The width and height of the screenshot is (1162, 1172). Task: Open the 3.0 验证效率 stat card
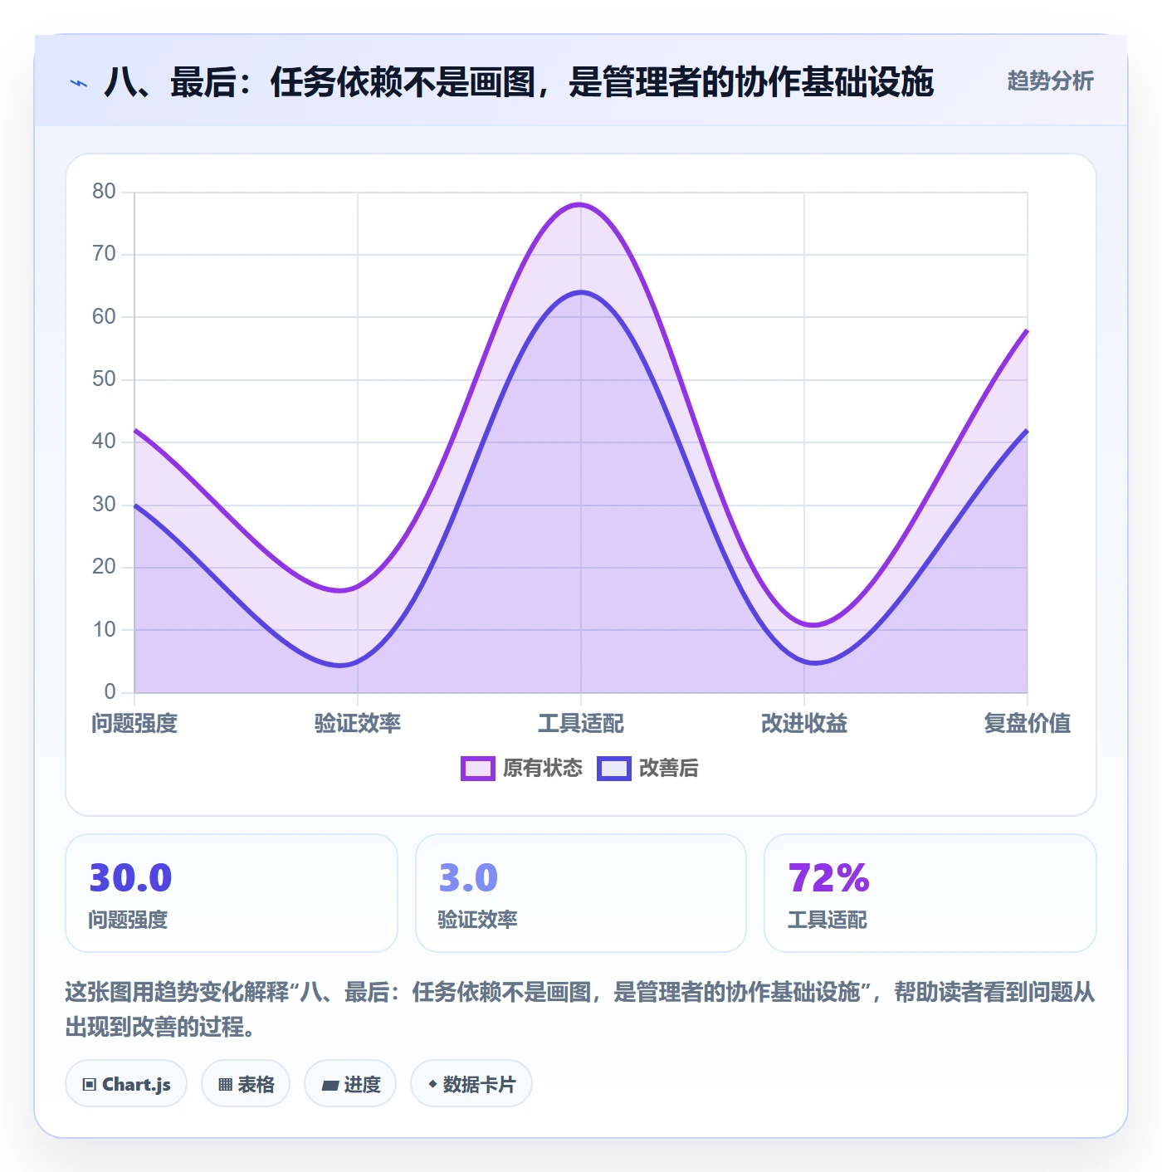click(x=581, y=893)
